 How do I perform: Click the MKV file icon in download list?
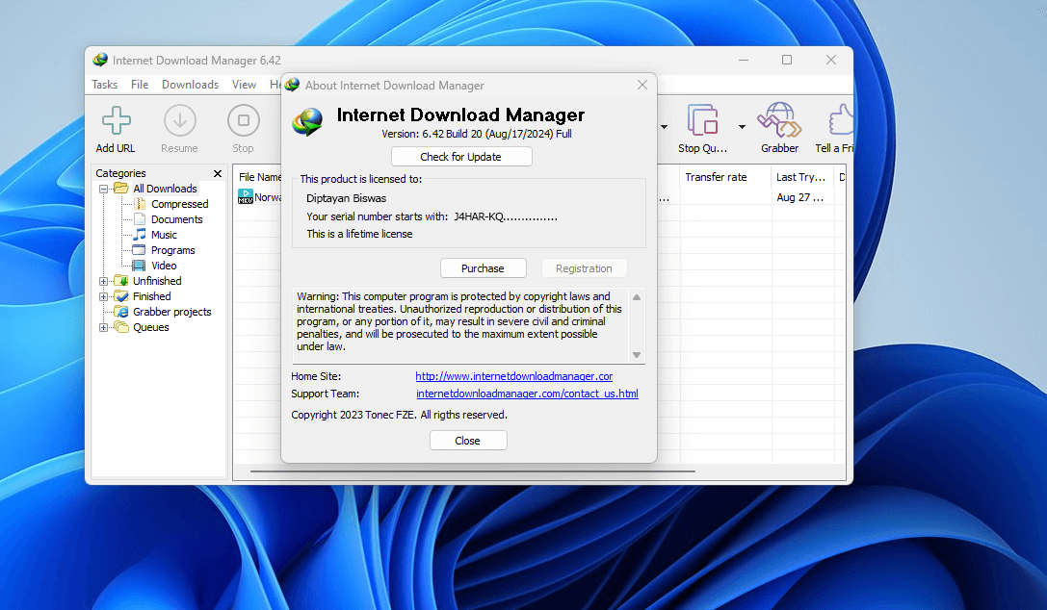(246, 197)
